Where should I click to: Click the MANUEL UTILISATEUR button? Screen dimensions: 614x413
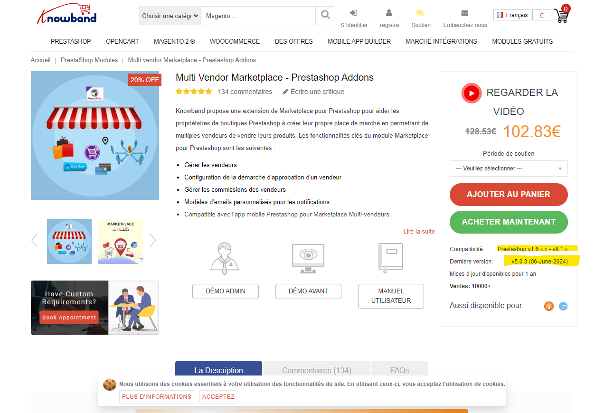tap(391, 296)
